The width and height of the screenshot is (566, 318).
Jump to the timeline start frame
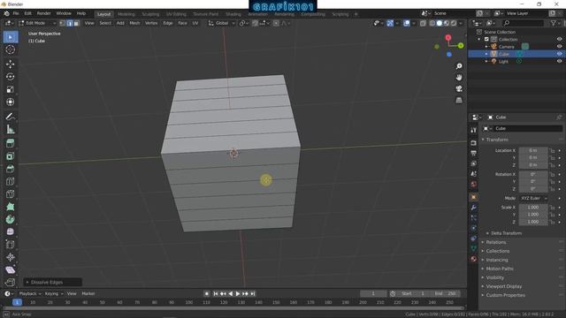(x=216, y=294)
